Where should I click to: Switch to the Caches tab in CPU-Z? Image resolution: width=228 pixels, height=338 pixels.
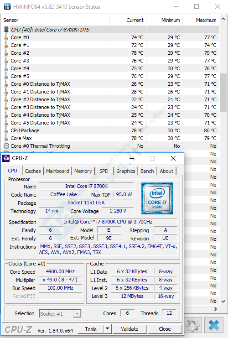pos(33,171)
